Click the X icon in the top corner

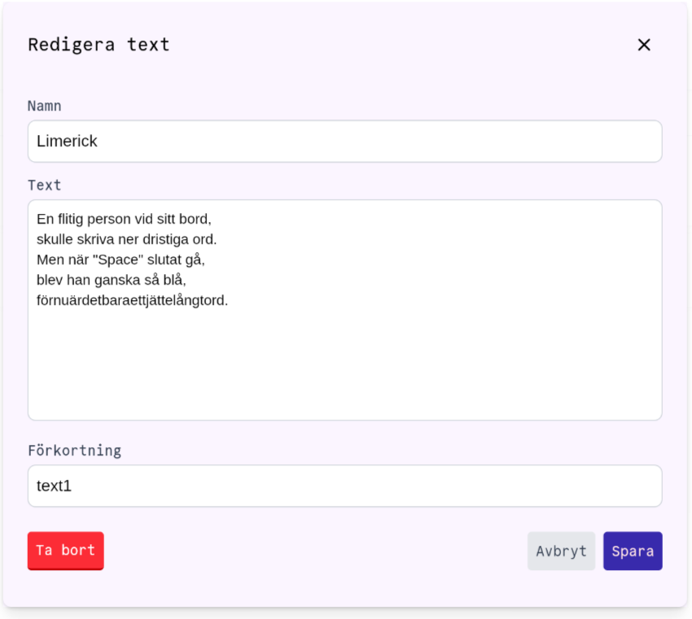[x=644, y=45]
